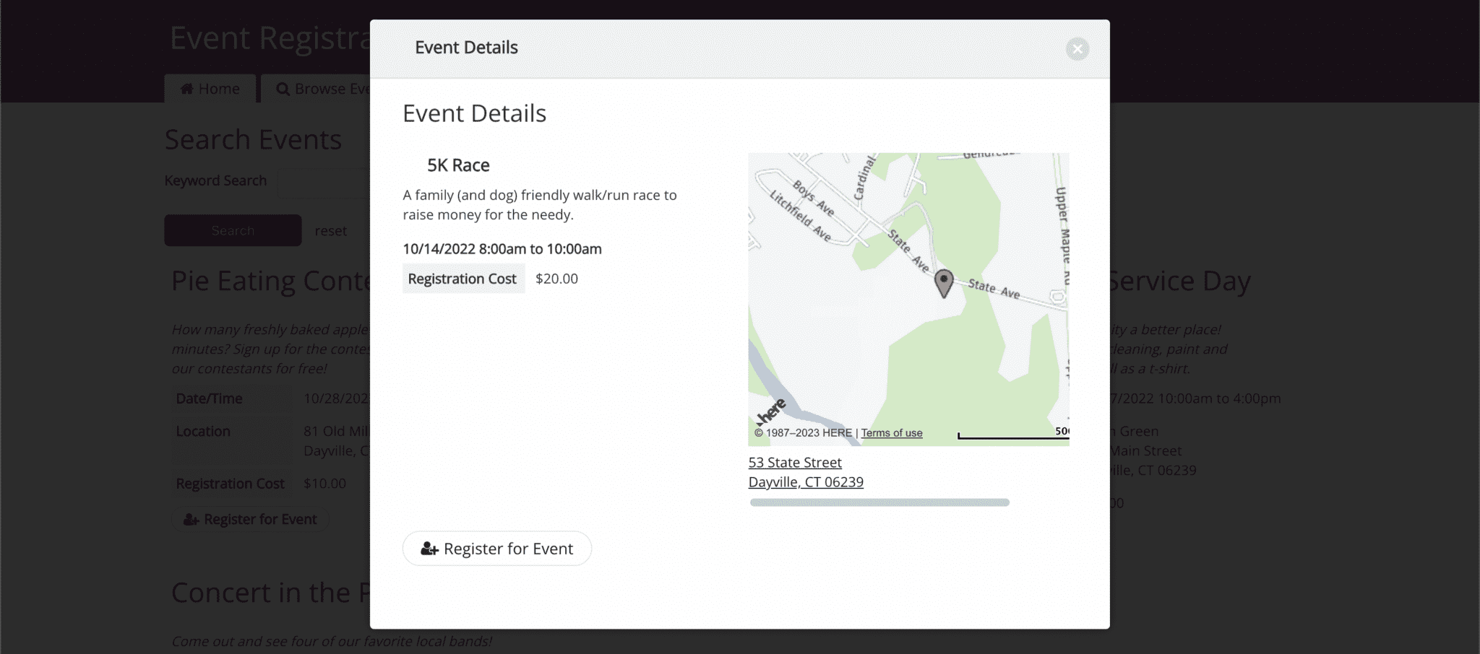The height and width of the screenshot is (654, 1480).
Task: Dismiss the Event Details dialog via the X icon
Action: [x=1077, y=48]
